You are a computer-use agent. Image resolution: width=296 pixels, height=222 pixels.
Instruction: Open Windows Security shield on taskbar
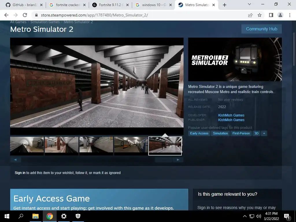tap(78, 216)
